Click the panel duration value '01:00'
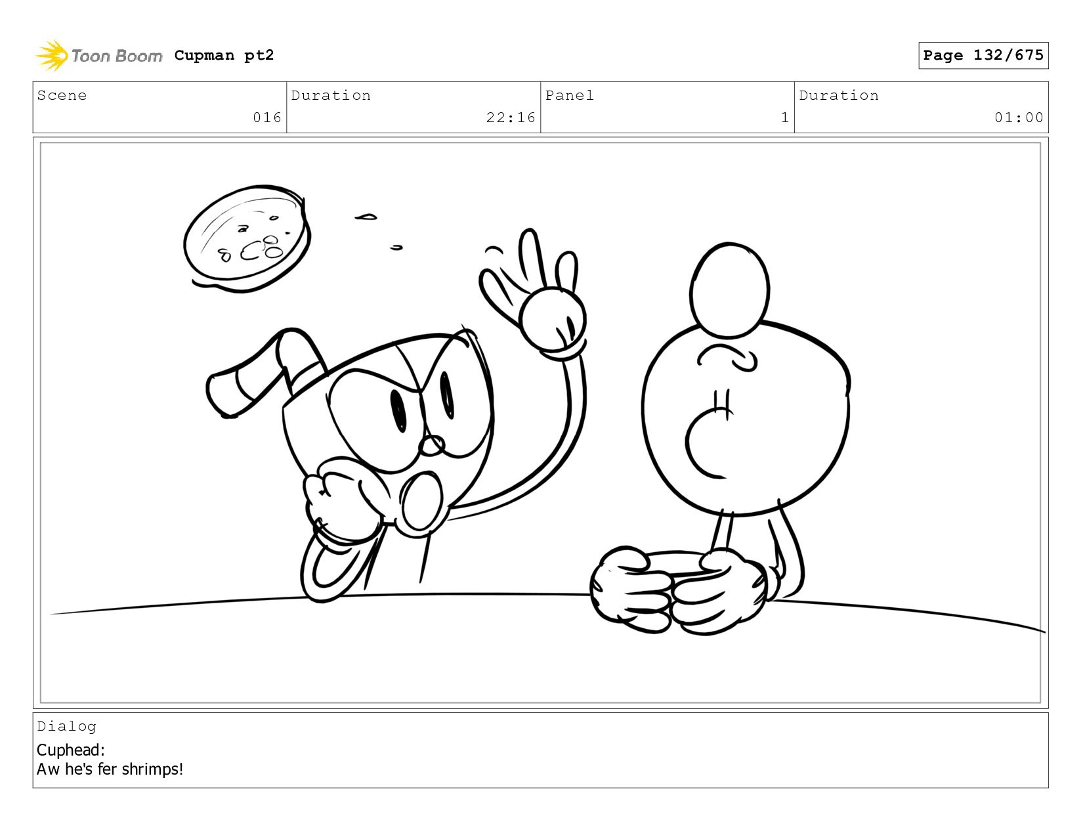 (x=1019, y=118)
